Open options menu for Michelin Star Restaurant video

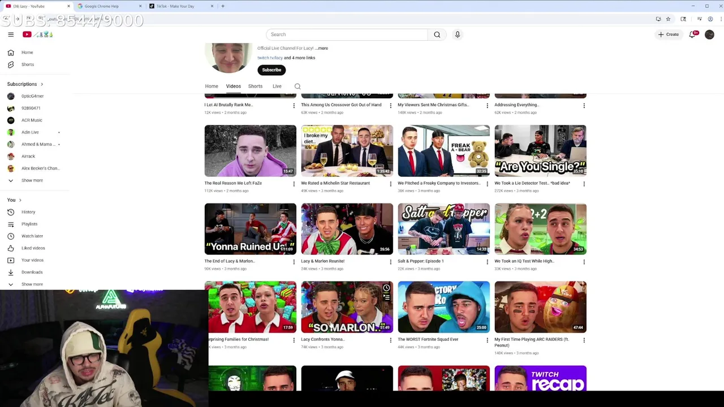(390, 184)
